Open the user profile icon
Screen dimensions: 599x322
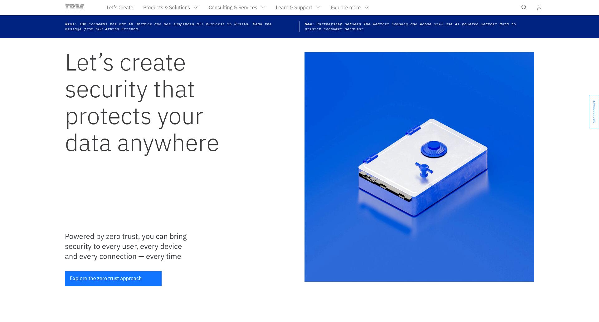tap(539, 7)
